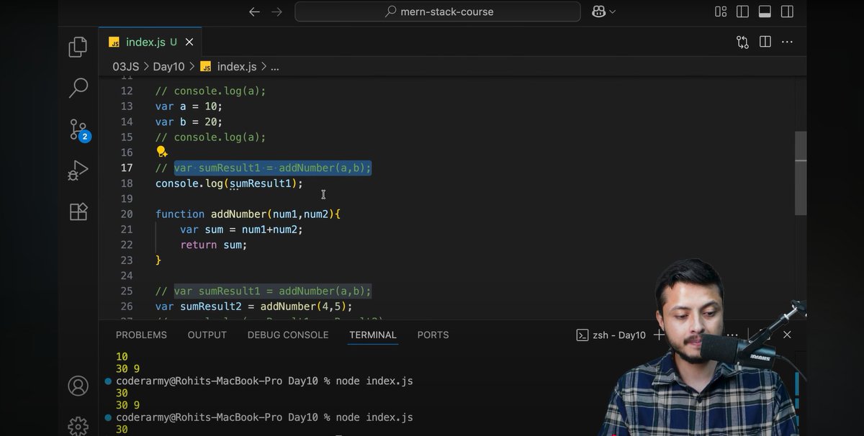Open the Search view in activity bar
Screen dimensions: 864x436
point(78,88)
